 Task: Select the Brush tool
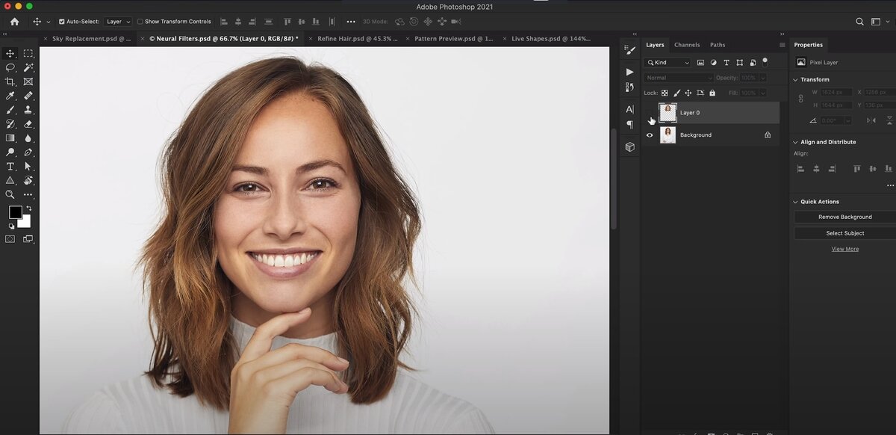click(x=10, y=110)
